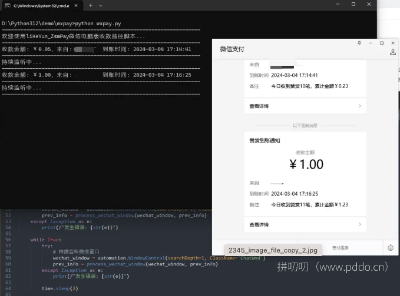Click the 欢迎使用liKeYun_ZsmPay welcome line
The image size is (400, 296).
pyautogui.click(x=74, y=36)
